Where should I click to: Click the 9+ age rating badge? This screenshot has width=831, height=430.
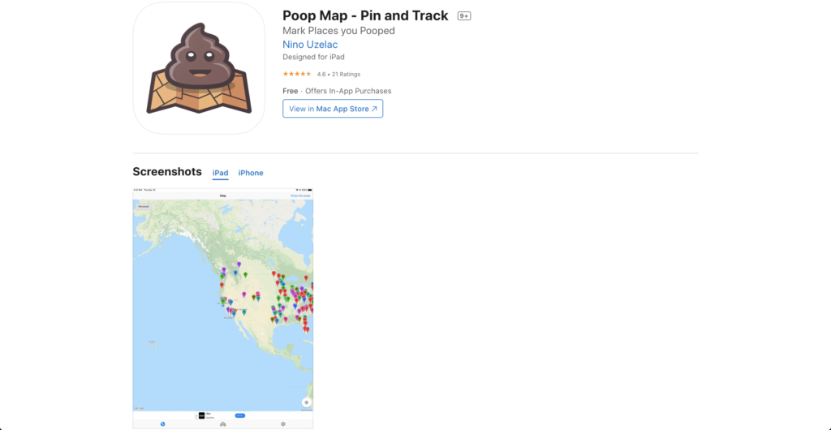tap(464, 16)
